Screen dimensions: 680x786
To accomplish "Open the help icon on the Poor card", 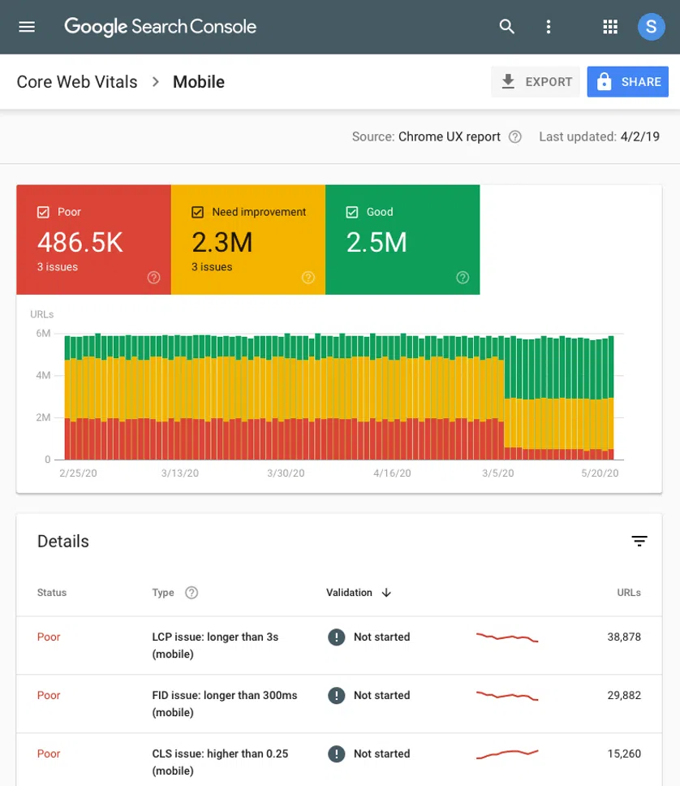I will 153,277.
